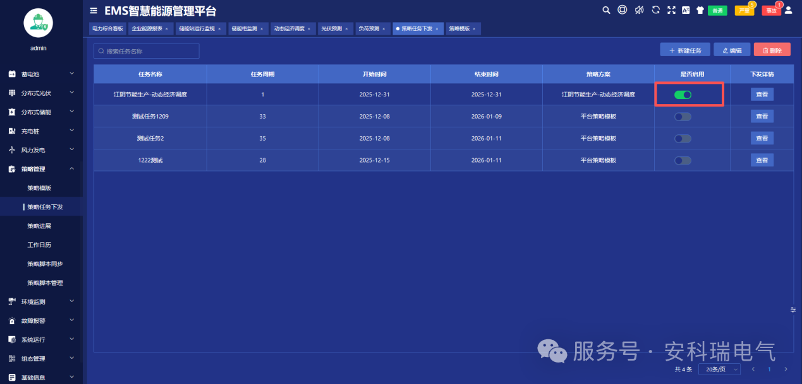
Task: Click the 搜索任务名称 search input field
Action: click(x=147, y=51)
